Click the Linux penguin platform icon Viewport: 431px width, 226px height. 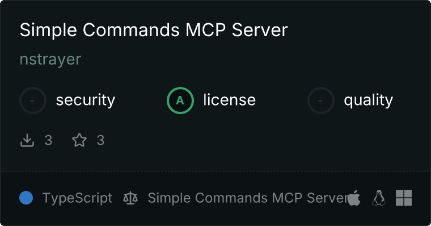pyautogui.click(x=379, y=198)
